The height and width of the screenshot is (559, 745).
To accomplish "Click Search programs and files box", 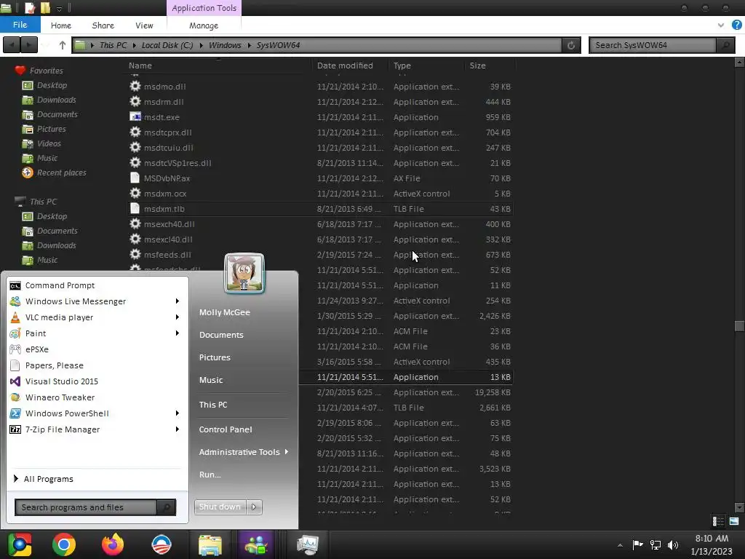I will pyautogui.click(x=86, y=507).
